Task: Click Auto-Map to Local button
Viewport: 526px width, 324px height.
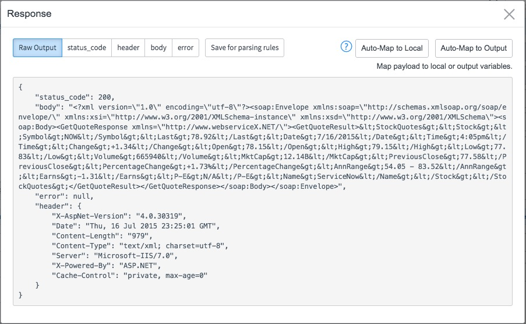Action: (x=392, y=48)
